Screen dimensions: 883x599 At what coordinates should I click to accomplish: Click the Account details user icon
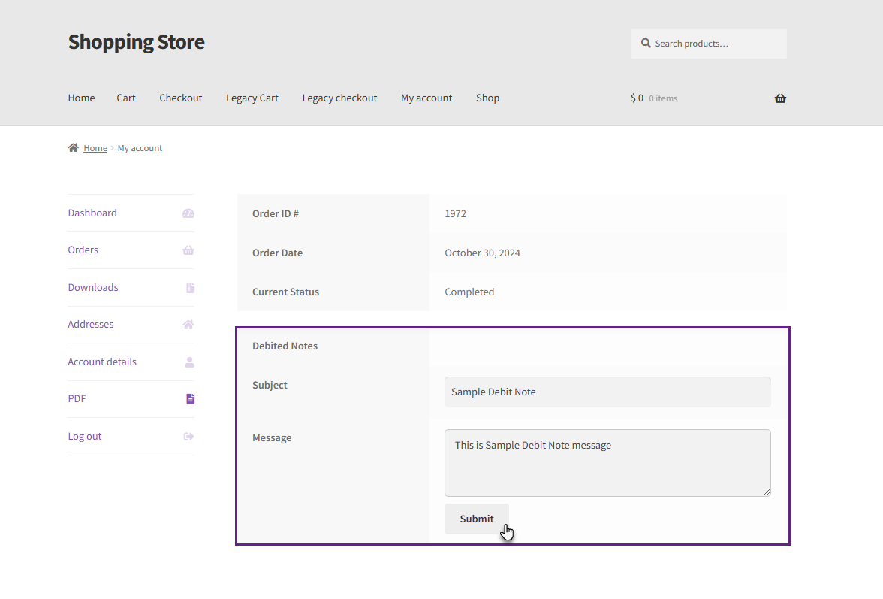click(x=190, y=362)
